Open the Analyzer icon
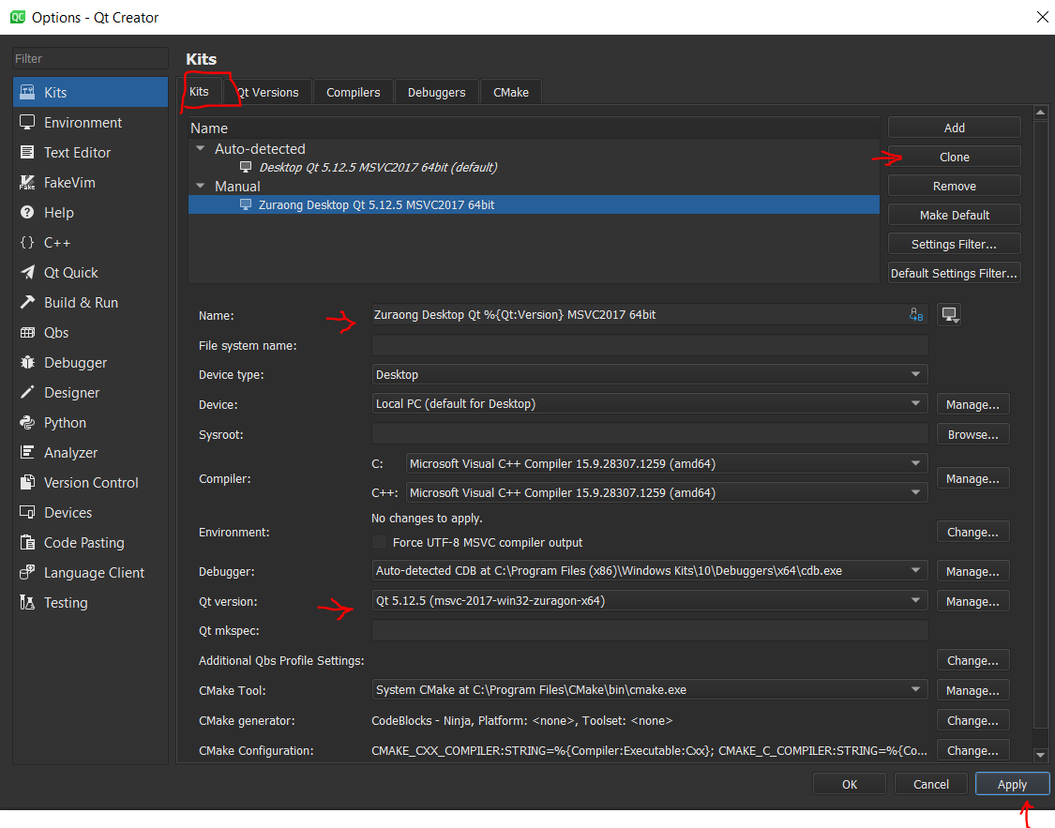Image resolution: width=1055 pixels, height=828 pixels. (x=27, y=452)
